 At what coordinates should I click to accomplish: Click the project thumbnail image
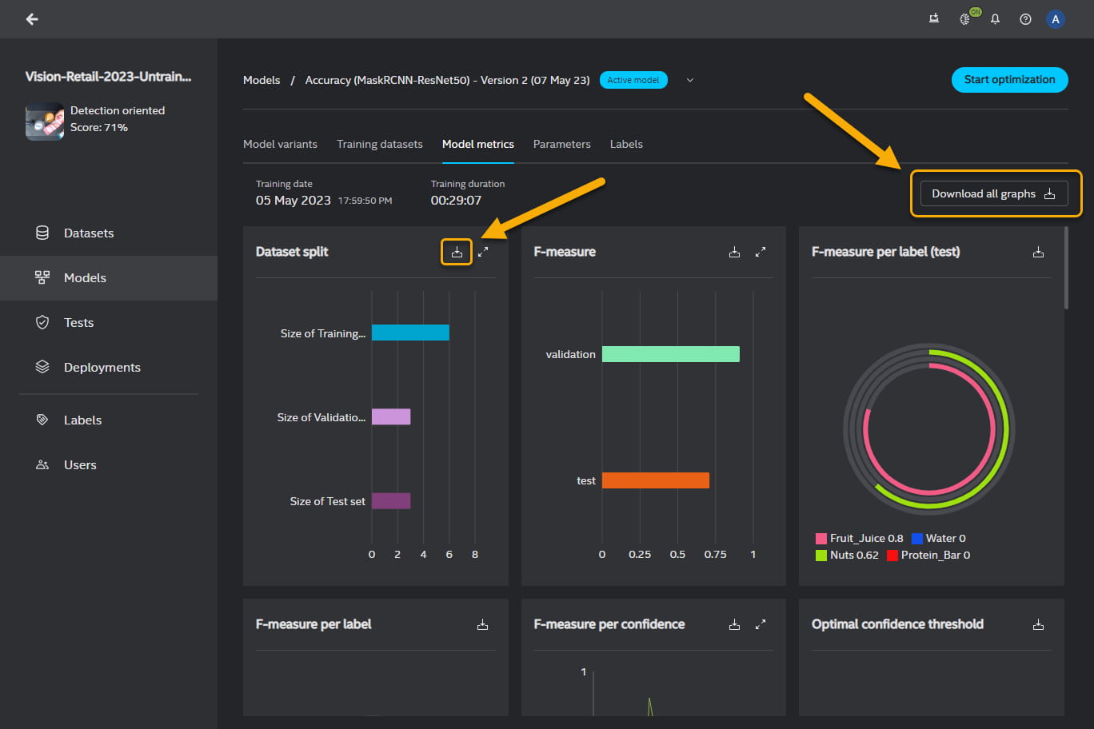point(45,121)
